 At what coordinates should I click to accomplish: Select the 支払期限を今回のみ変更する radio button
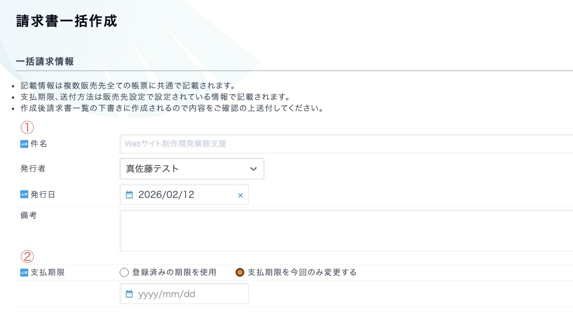(x=240, y=272)
